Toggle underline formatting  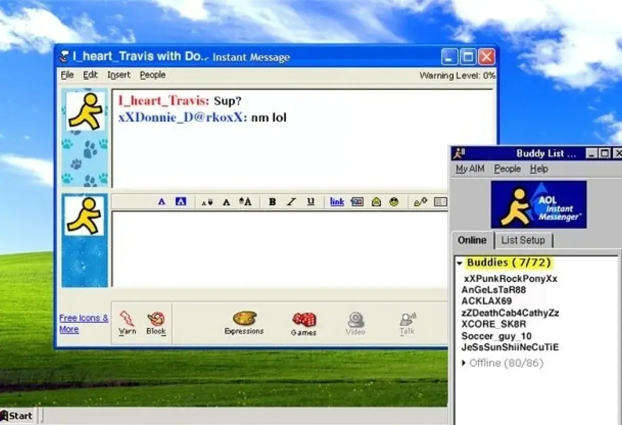coord(311,202)
